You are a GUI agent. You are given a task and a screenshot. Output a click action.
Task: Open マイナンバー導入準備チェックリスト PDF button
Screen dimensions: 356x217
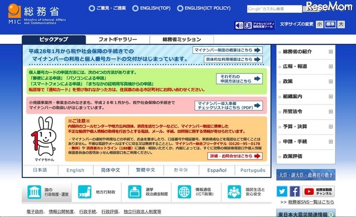pyautogui.click(x=229, y=106)
